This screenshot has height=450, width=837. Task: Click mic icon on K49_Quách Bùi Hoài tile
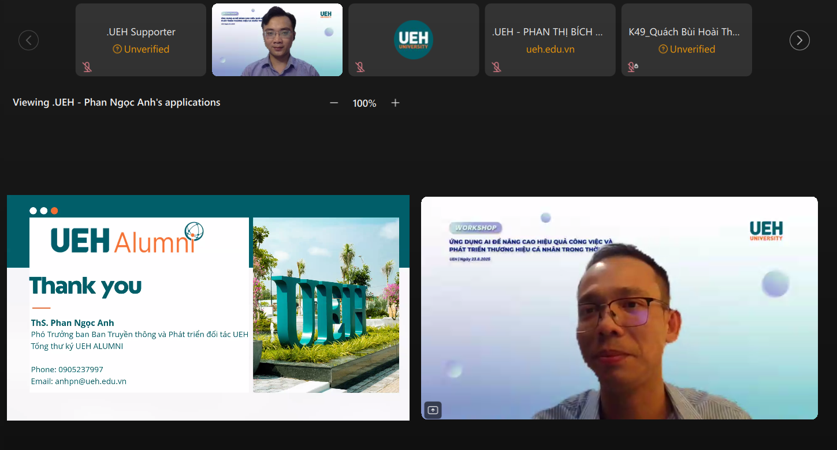click(633, 67)
